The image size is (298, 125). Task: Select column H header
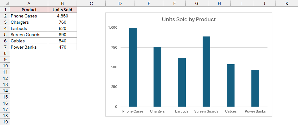219,3
